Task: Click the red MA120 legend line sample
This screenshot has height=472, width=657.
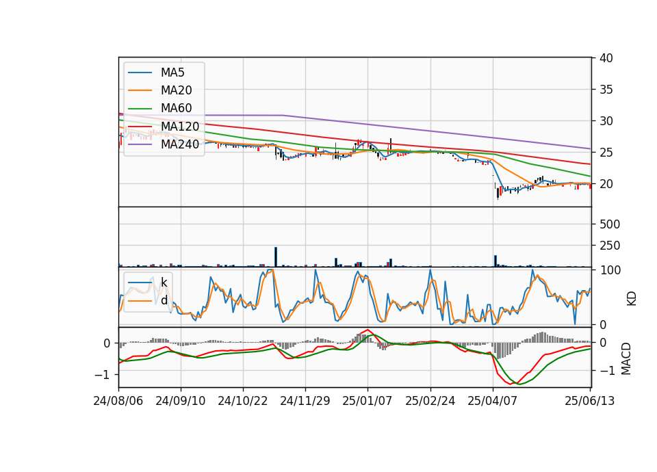Action: [140, 127]
